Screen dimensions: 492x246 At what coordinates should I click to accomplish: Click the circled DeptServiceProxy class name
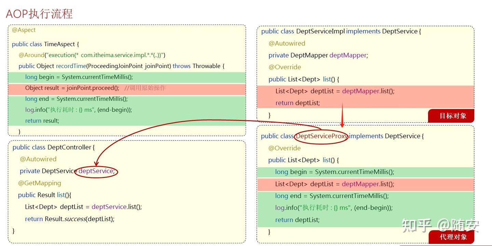(320, 136)
